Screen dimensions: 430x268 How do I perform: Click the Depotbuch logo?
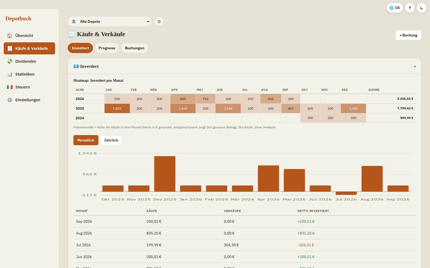pyautogui.click(x=18, y=18)
